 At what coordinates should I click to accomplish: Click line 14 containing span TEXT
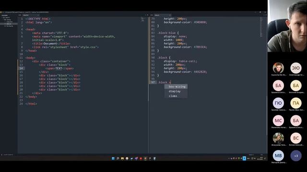pos(59,68)
